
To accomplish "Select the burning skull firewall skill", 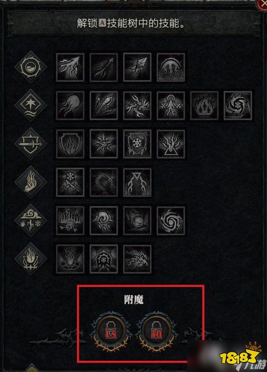I will click(70, 221).
